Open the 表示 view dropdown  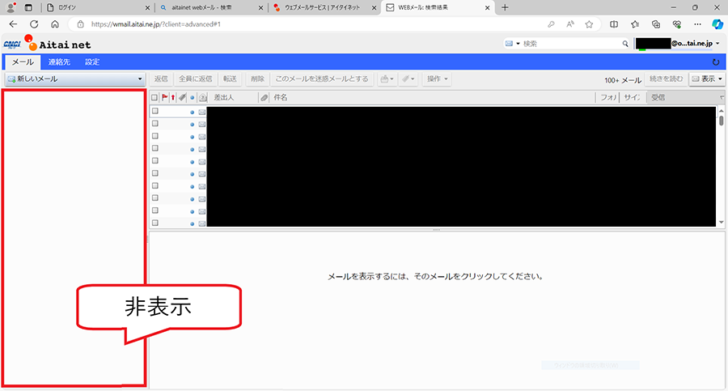[706, 79]
